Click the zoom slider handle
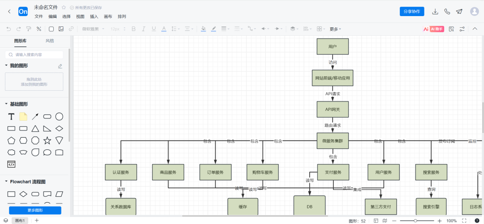The width and height of the screenshot is (484, 224). coord(415,220)
